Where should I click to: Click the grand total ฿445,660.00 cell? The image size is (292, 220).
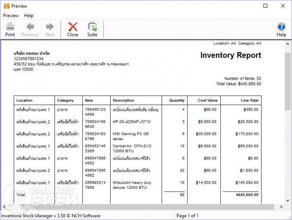coord(247,195)
